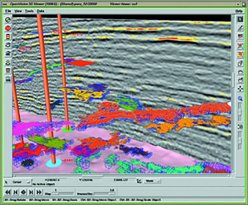Open the File menu
Screen dimensions: 248x205
8,11
